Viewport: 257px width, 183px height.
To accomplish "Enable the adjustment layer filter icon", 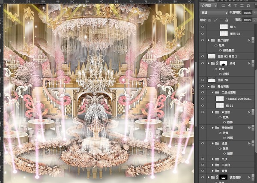I will tap(230, 6).
